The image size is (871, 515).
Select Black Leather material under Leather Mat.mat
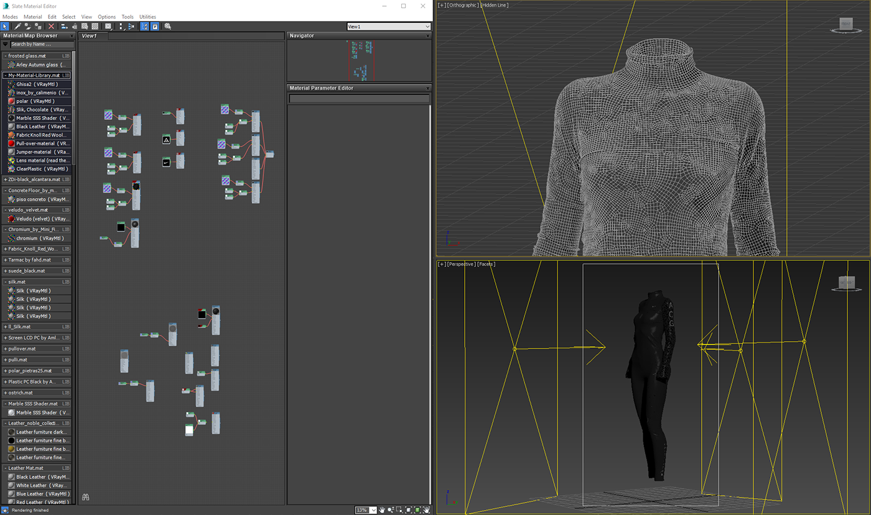pos(31,477)
